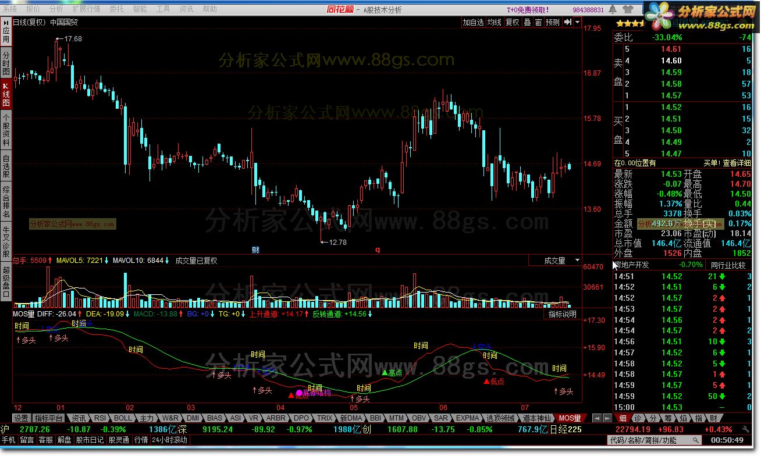761x456 pixels.
Task: Switch to the RSI indicator tab
Action: click(x=100, y=418)
